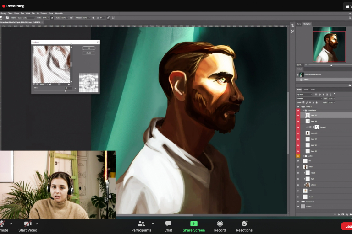Click the filter dialog preview vertical scrollbar
The image size is (352, 234).
[x=71, y=64]
